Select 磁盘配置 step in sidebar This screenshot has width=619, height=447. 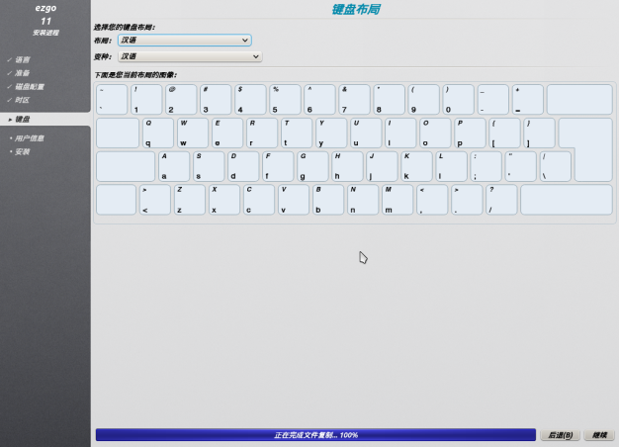pyautogui.click(x=29, y=87)
